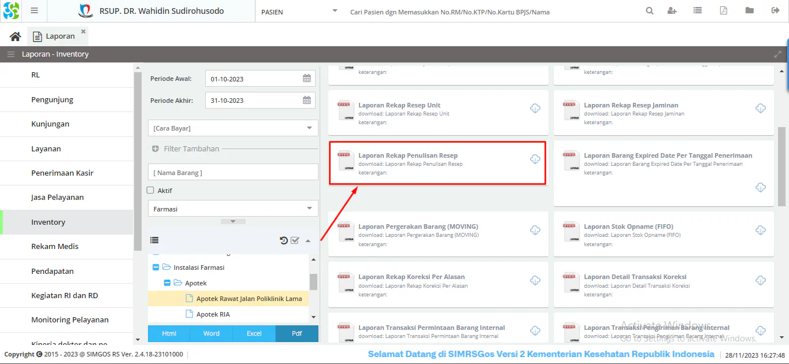Download Laporan Rekap Penulisan Resep cloud icon
This screenshot has width=789, height=364.
(535, 159)
